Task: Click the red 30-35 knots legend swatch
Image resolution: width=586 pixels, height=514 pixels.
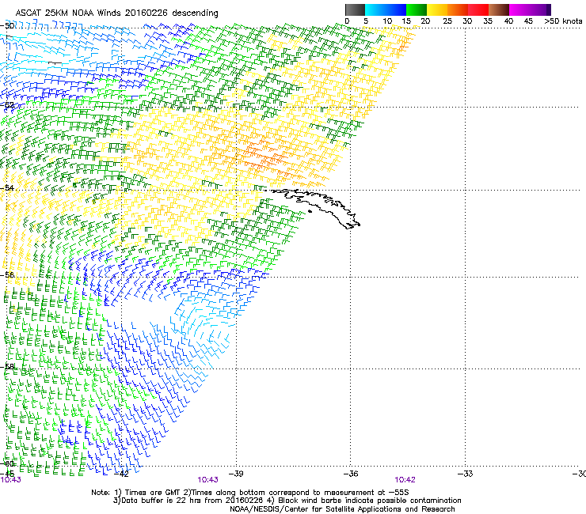Action: 478,9
